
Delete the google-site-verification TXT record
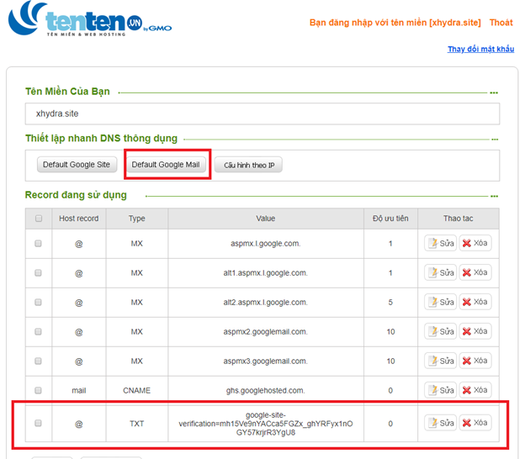click(x=475, y=423)
